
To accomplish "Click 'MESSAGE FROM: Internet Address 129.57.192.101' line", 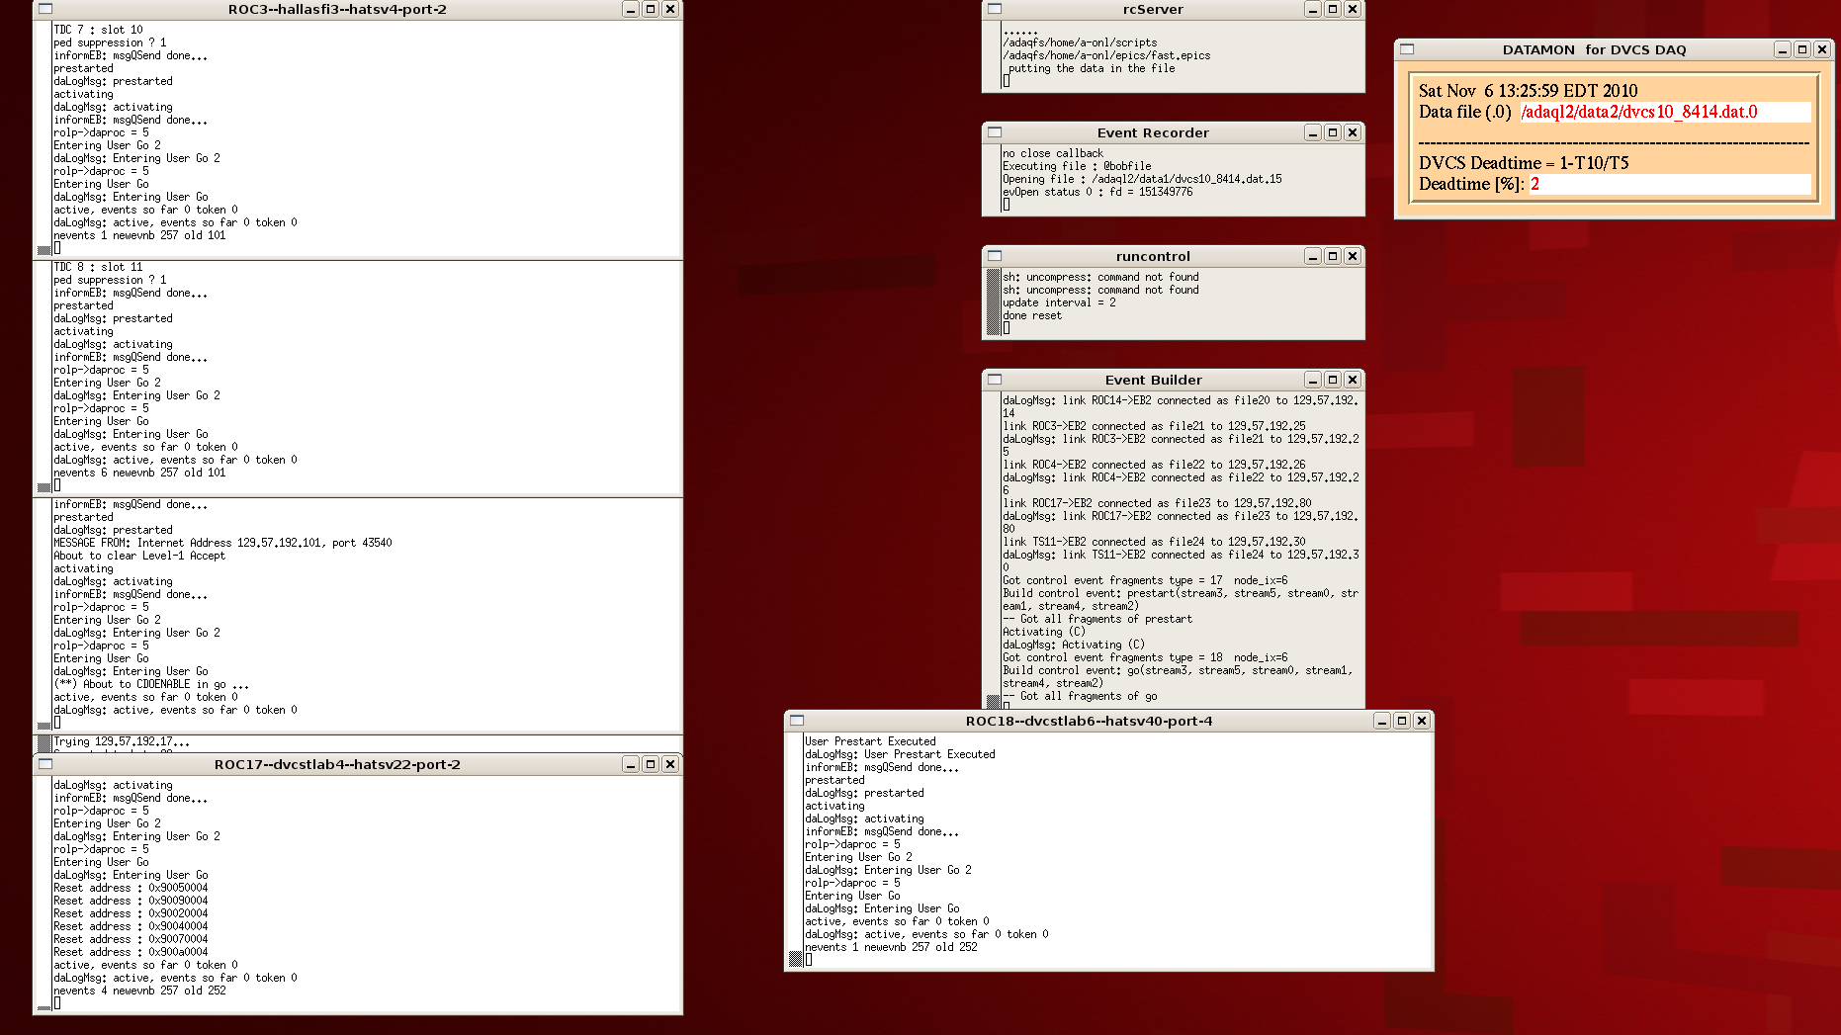I will [x=222, y=543].
